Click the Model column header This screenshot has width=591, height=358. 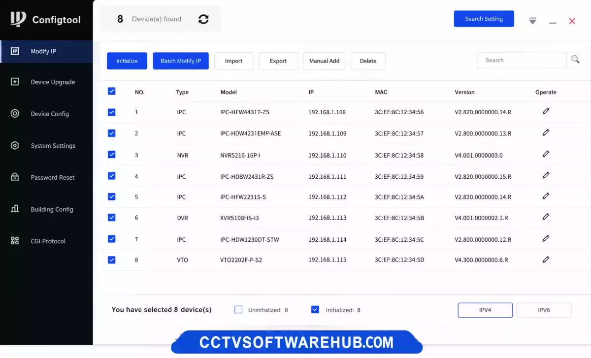[x=229, y=92]
